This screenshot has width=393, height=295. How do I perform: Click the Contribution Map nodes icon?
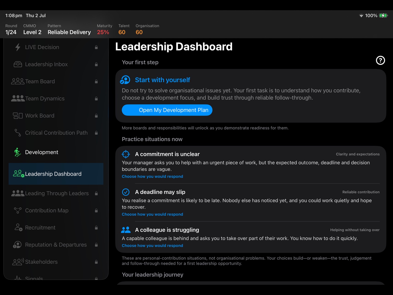pos(18,210)
